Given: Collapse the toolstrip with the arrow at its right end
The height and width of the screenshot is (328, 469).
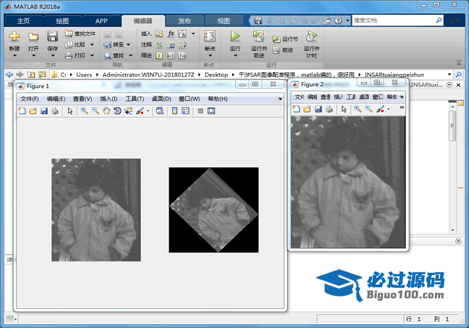Looking at the screenshot, I should point(459,63).
